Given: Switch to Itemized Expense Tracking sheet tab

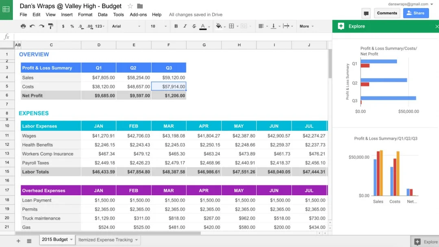Looking at the screenshot, I should click(106, 240).
